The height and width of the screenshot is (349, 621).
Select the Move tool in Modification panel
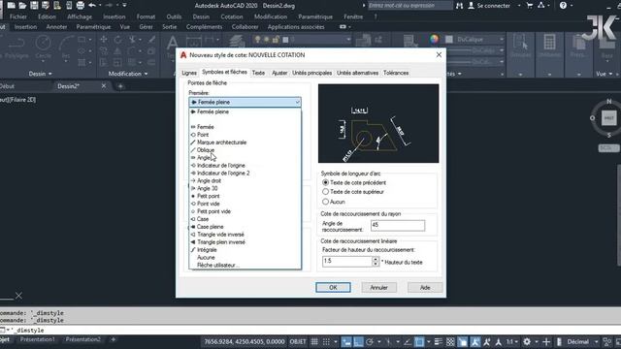(104, 39)
